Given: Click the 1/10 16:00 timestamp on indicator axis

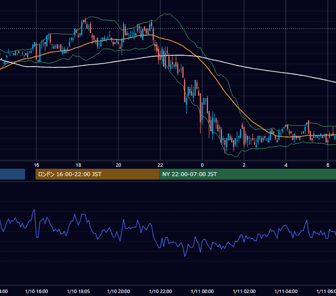Looking at the screenshot, I should (37, 291).
